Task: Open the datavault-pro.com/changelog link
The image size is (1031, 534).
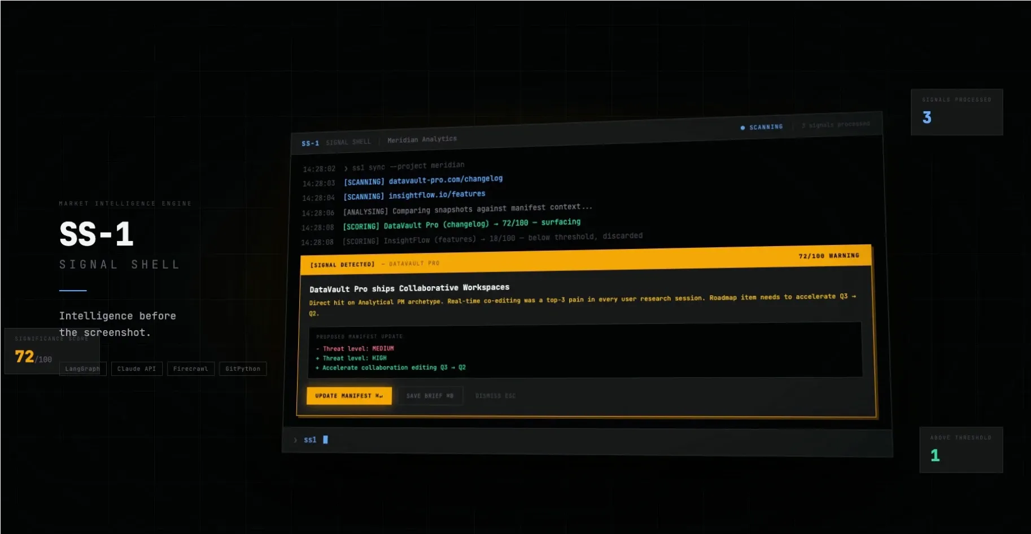Action: pos(445,180)
